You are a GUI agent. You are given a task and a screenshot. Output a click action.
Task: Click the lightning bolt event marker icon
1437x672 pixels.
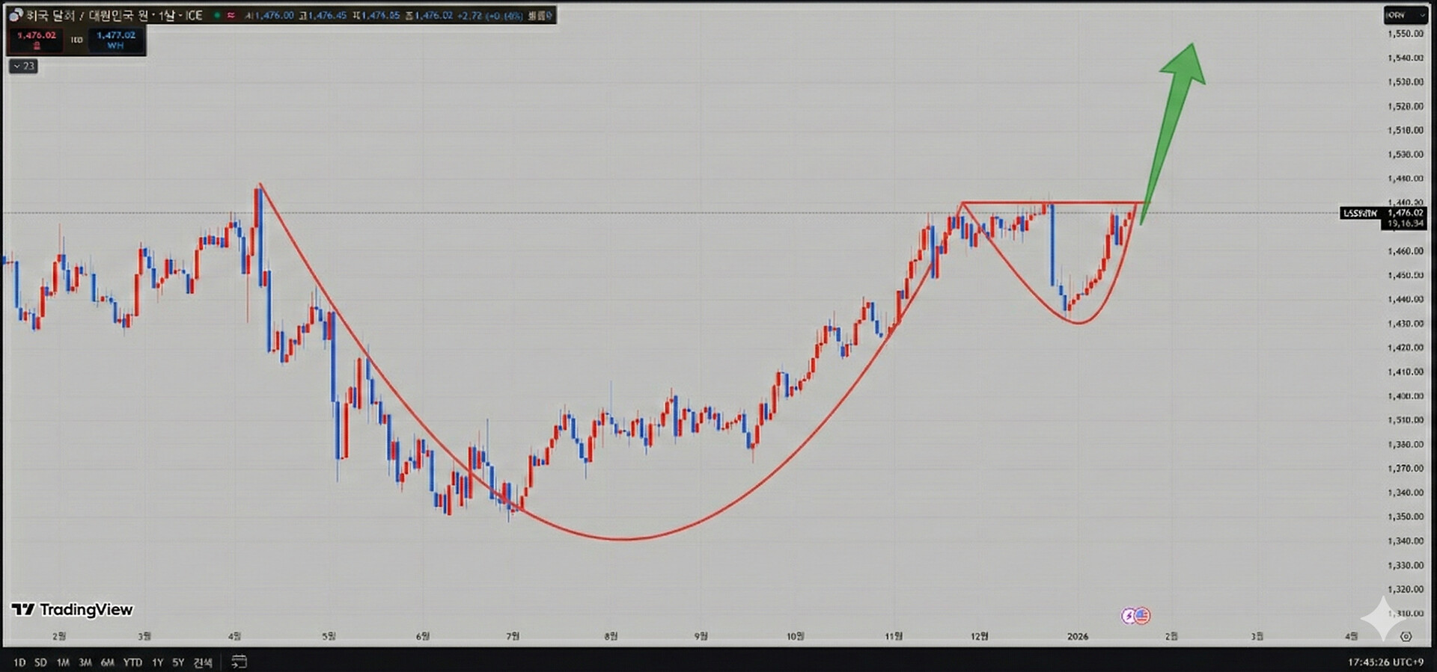tap(1129, 616)
